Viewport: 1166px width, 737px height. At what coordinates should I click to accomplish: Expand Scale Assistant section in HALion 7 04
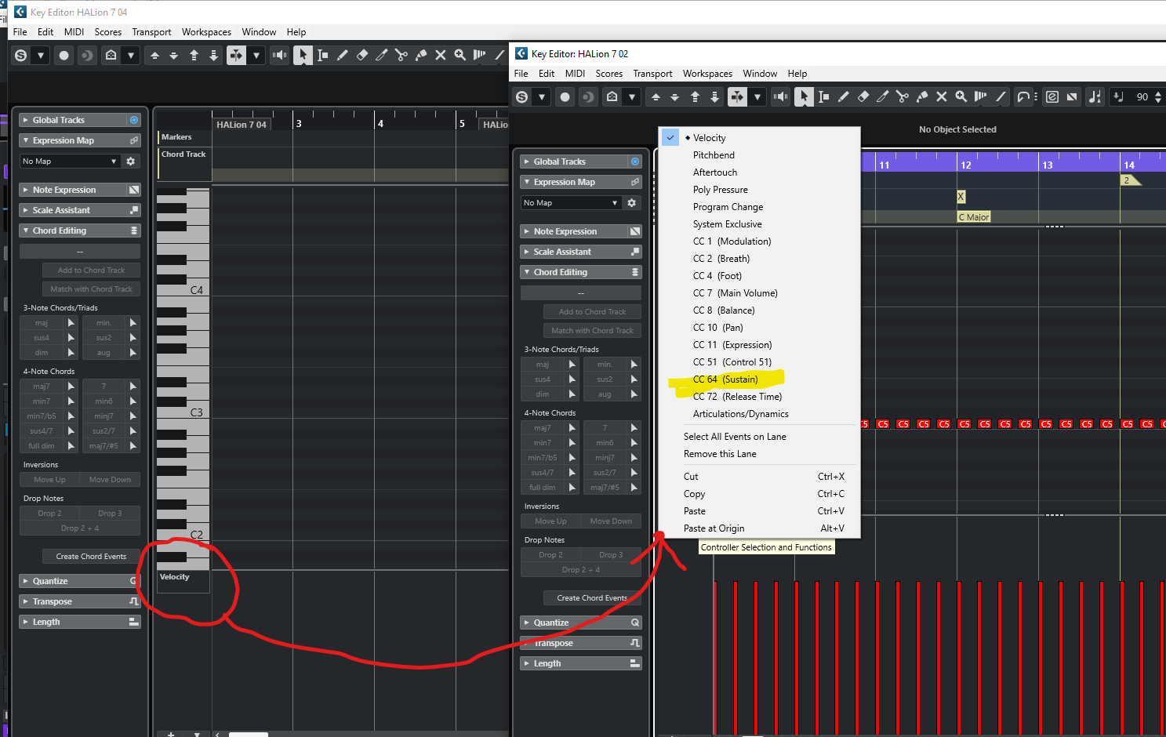tap(26, 210)
